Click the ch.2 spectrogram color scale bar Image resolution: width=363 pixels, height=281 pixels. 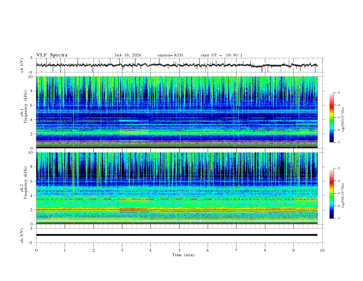(332, 193)
